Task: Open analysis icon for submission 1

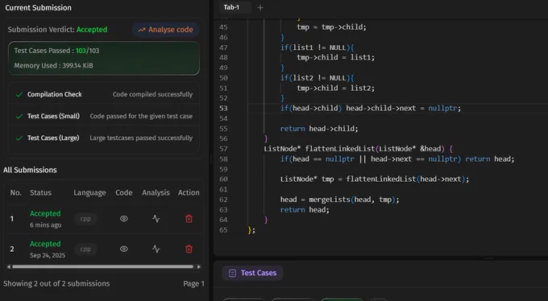Action: 156,219
